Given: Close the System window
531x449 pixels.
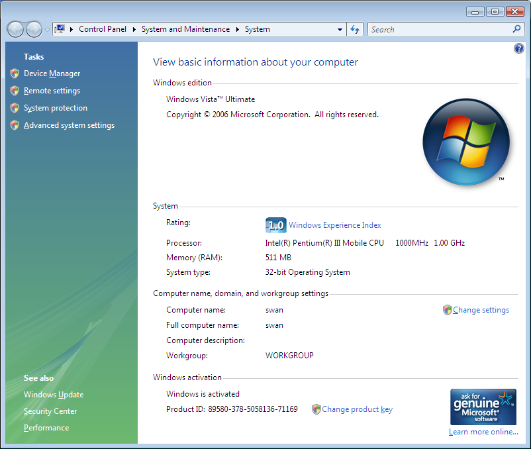Looking at the screenshot, I should (x=514, y=12).
